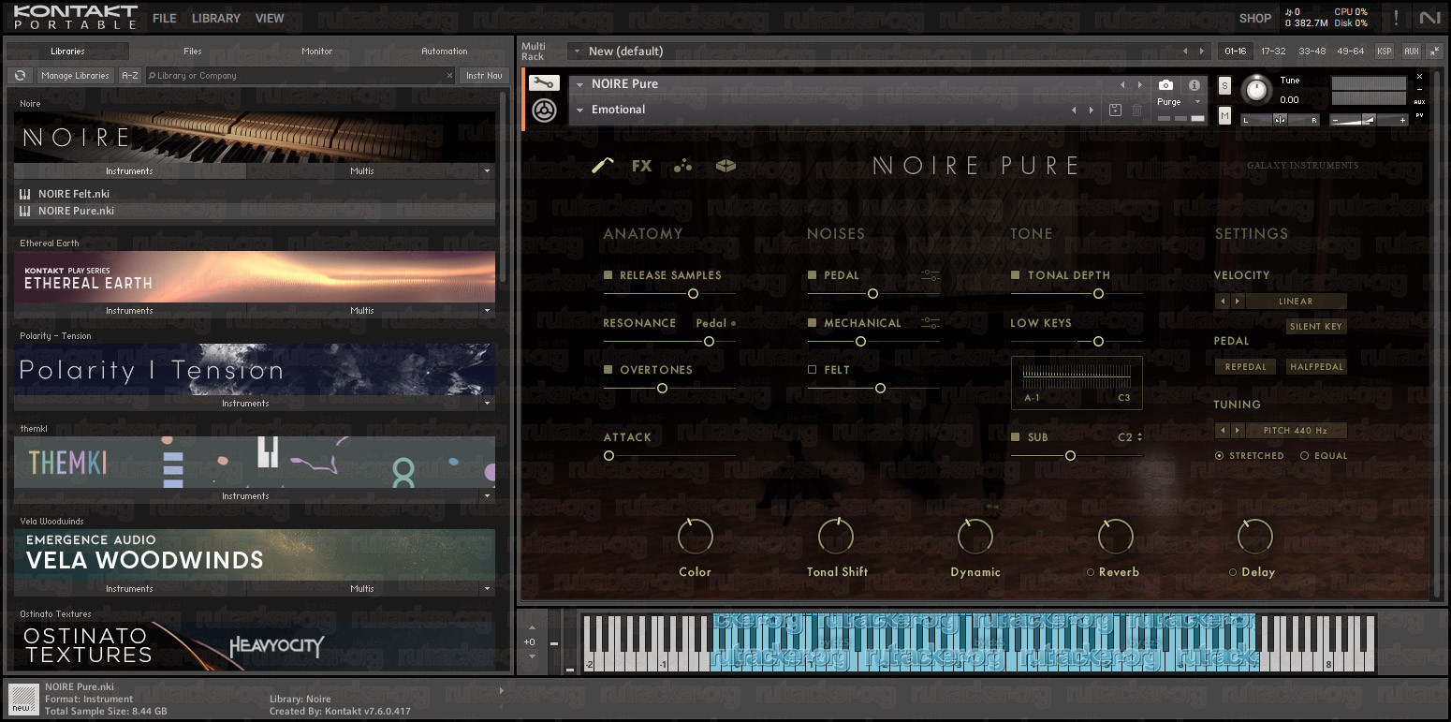Click the NOIRE Pure instrument logo icon

coord(544,111)
